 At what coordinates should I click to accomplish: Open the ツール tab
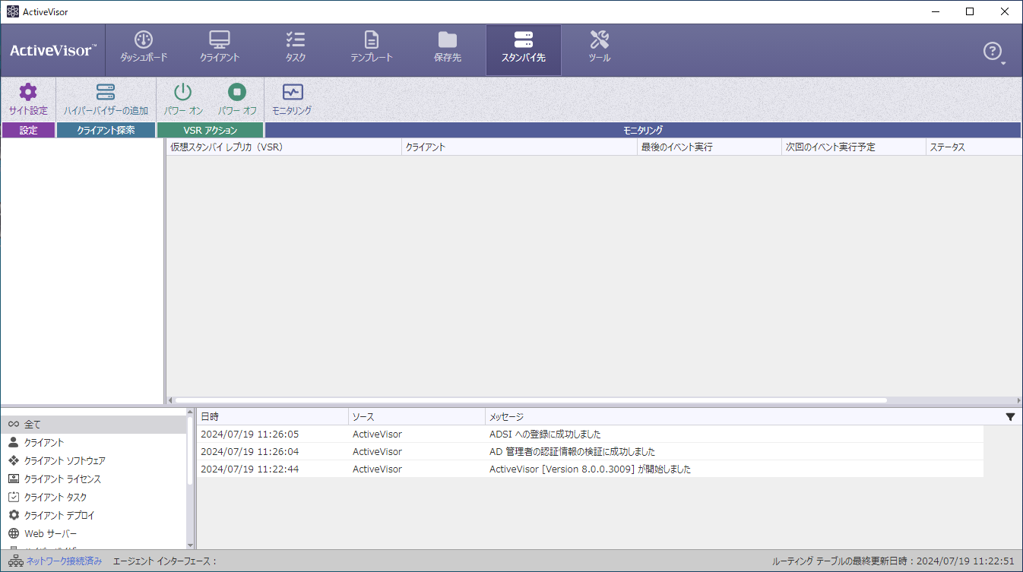pyautogui.click(x=600, y=47)
